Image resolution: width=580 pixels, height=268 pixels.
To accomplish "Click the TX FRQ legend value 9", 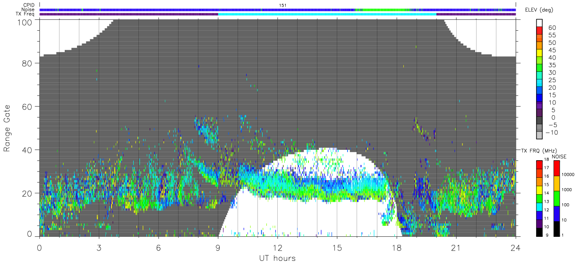I will 546,236.
